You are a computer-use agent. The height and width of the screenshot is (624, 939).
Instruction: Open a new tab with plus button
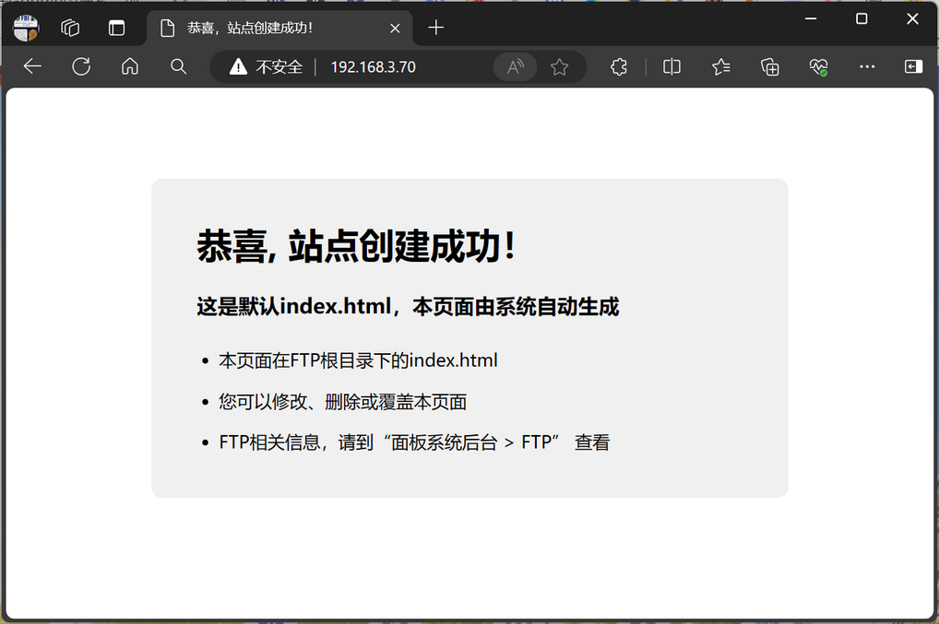pos(436,28)
